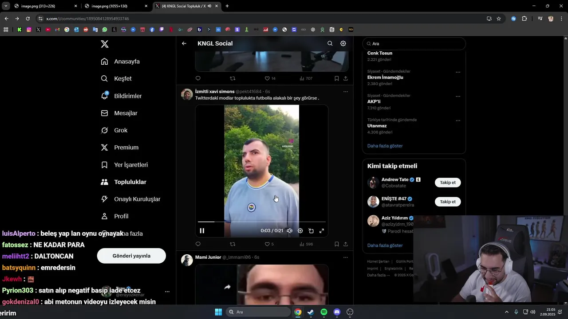Open Grok from sidebar

tap(114, 130)
